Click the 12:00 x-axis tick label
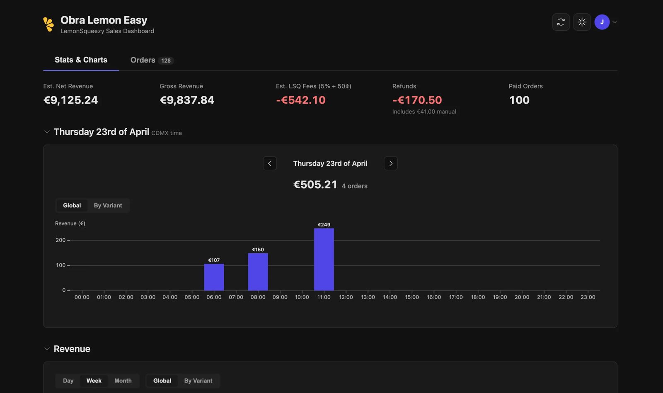This screenshot has width=663, height=393. (346, 297)
